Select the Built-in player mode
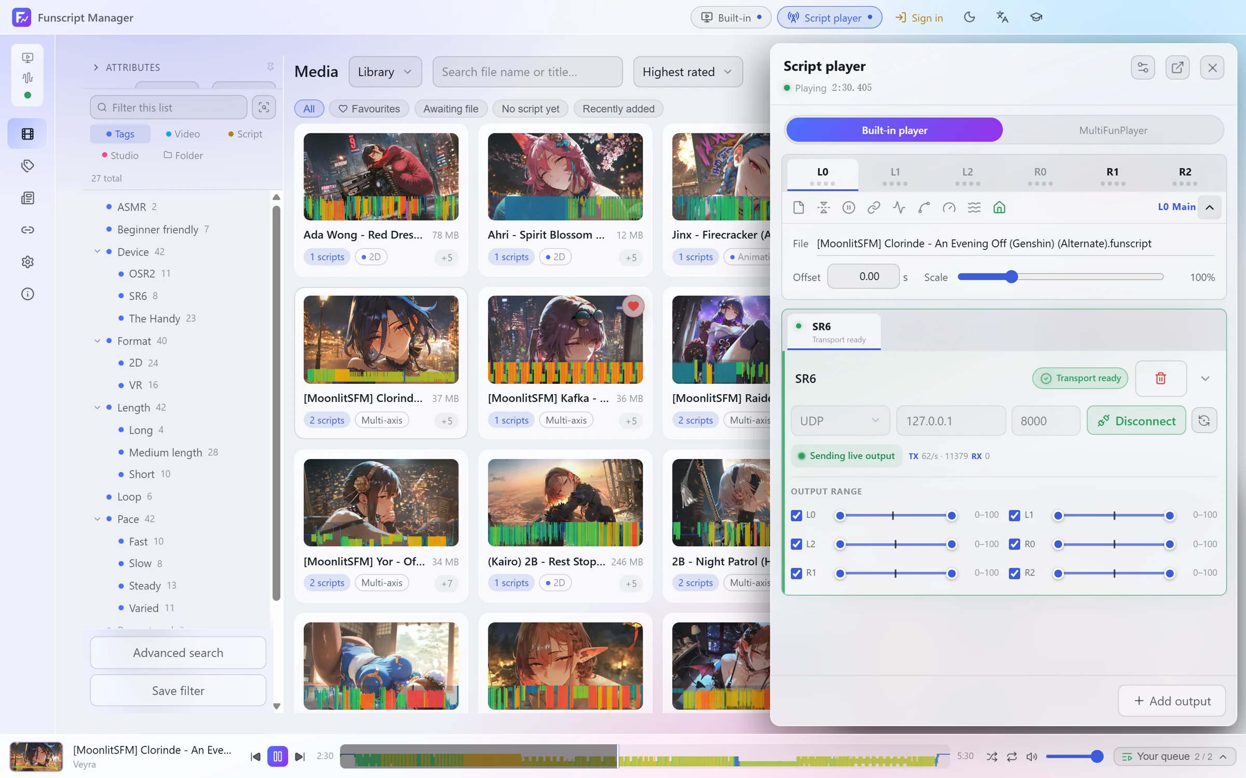The height and width of the screenshot is (778, 1246). pyautogui.click(x=895, y=130)
